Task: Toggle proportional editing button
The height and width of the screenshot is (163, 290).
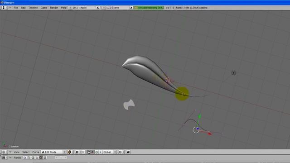Action: click(121, 152)
